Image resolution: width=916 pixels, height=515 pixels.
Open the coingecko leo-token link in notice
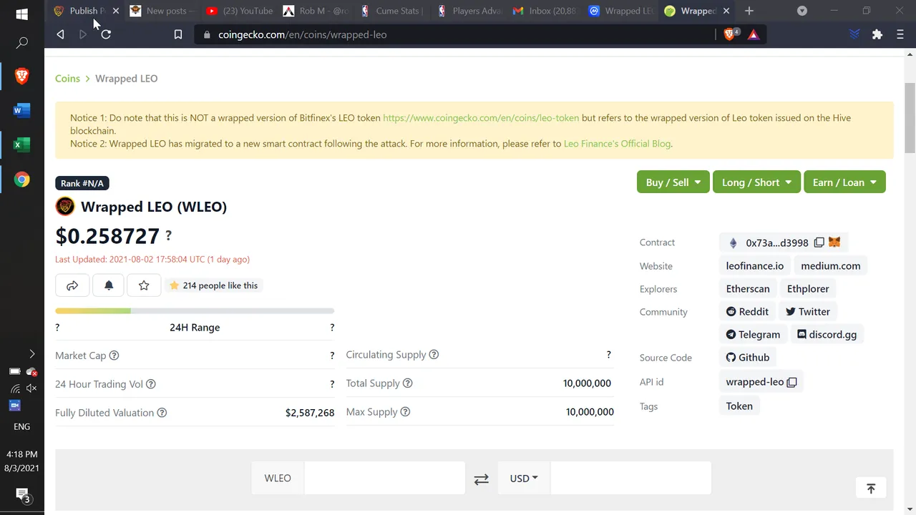point(481,118)
